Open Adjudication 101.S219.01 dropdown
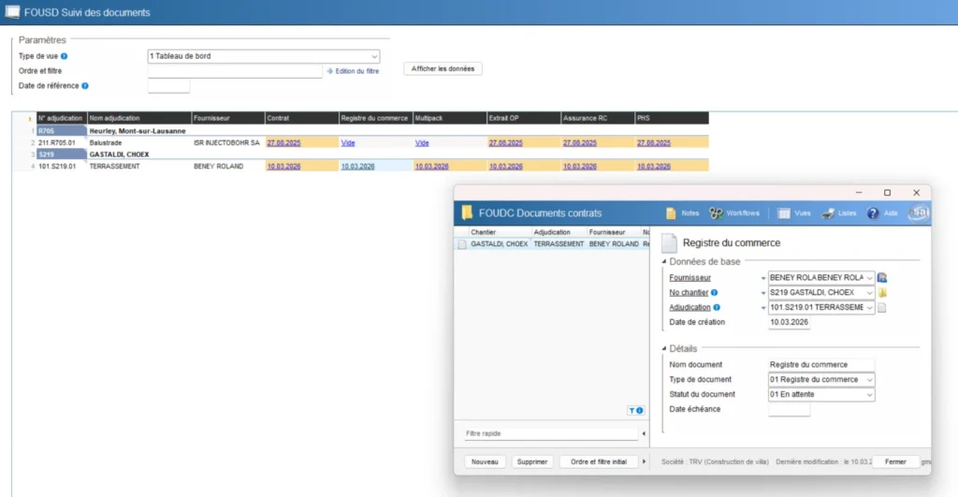Screen dimensions: 958x497 869,308
